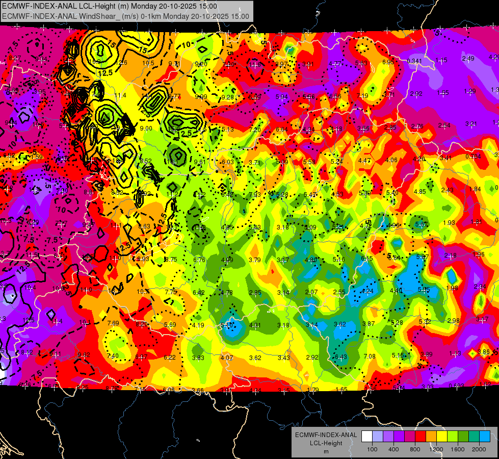The width and height of the screenshot is (499, 459).
Task: Click the grid value 5.58
Action: coord(309,162)
